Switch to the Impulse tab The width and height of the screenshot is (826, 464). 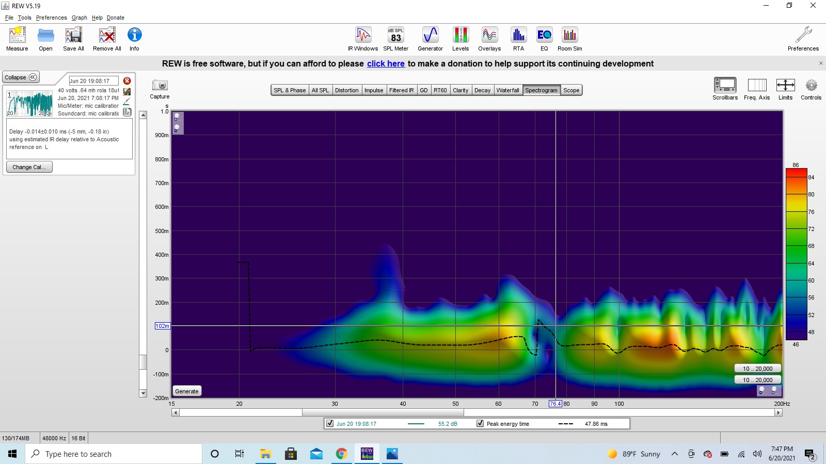coord(374,90)
